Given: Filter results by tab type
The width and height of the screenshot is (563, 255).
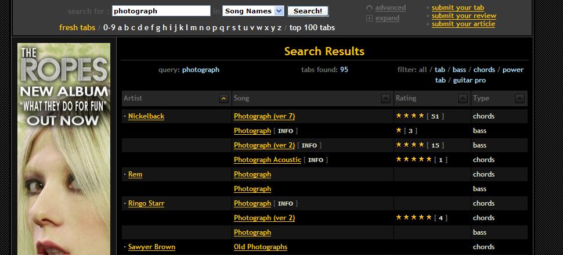Looking at the screenshot, I should pyautogui.click(x=440, y=70).
